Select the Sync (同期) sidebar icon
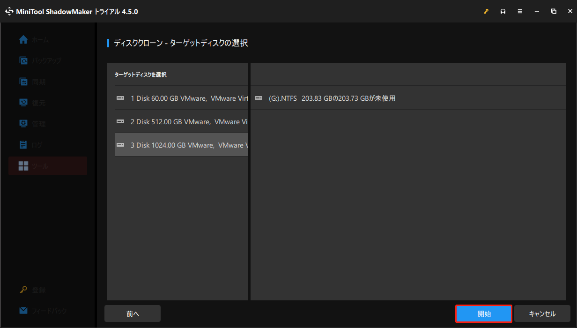Screen dimensions: 577x328 (x=23, y=82)
